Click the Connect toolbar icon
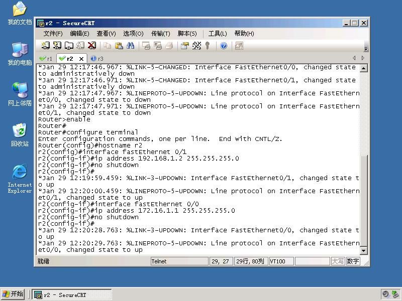Viewport: 402px width, 301px height. tap(46, 46)
